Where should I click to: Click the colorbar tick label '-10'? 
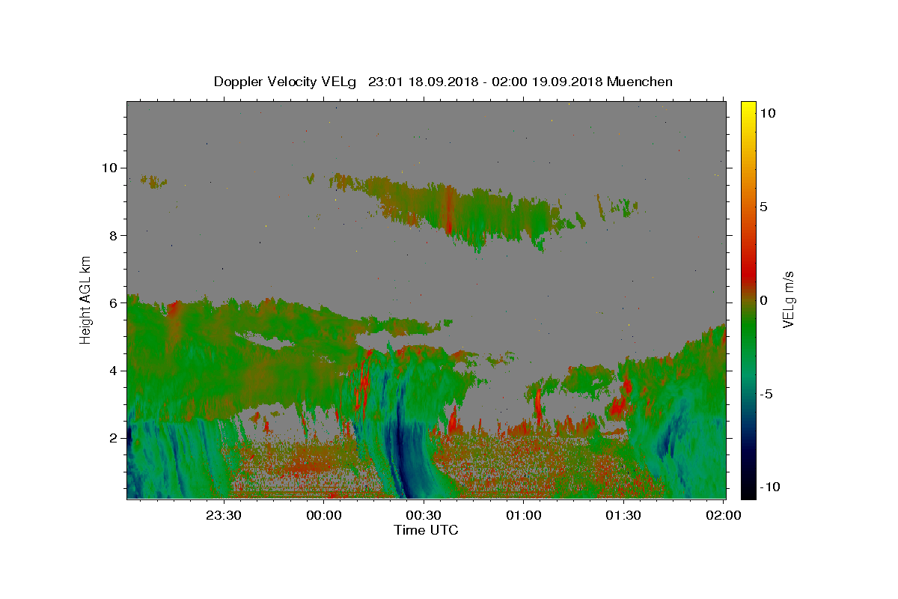coord(769,487)
